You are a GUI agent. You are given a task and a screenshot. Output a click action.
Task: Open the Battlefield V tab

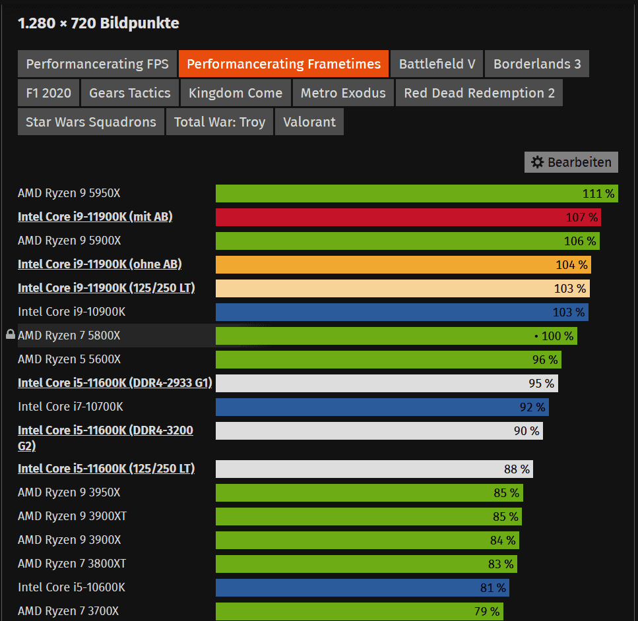437,64
